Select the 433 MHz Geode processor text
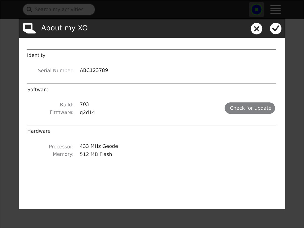Screen dimensions: 304x228 click(x=99, y=146)
